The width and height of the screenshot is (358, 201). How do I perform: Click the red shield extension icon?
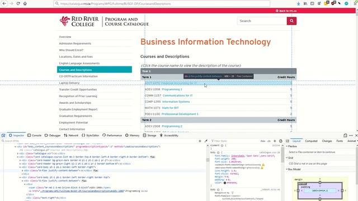tap(333, 3)
